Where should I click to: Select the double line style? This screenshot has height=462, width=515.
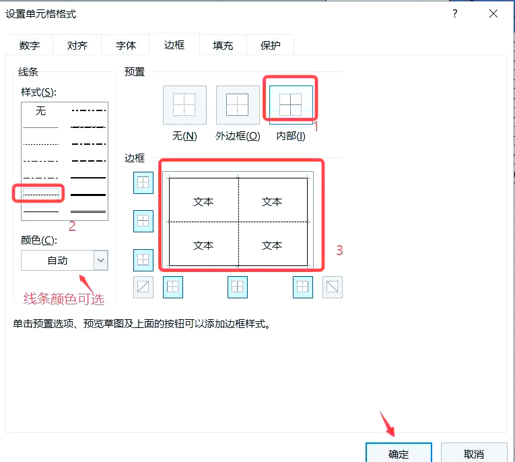tap(88, 211)
